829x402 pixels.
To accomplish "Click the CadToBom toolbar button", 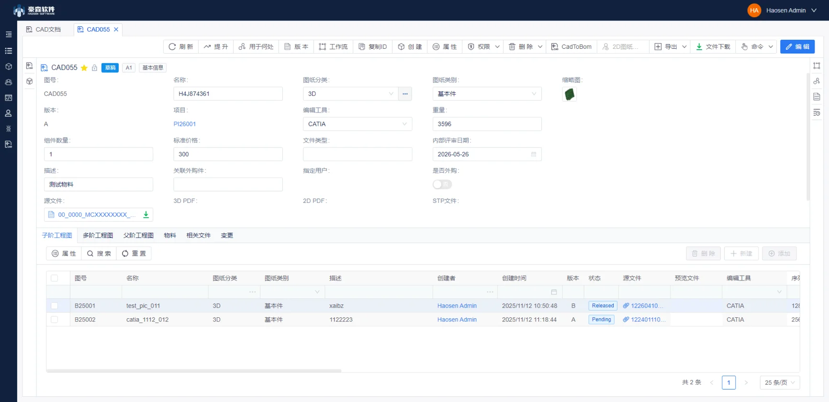I will 571,46.
